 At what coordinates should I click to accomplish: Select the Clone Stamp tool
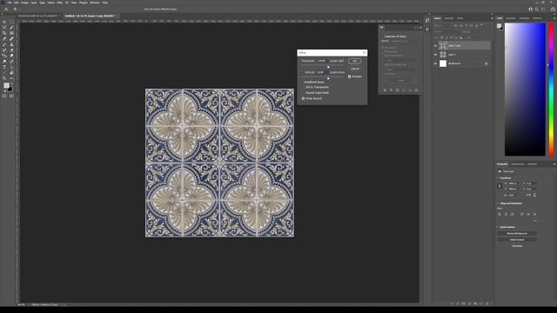pyautogui.click(x=11, y=44)
